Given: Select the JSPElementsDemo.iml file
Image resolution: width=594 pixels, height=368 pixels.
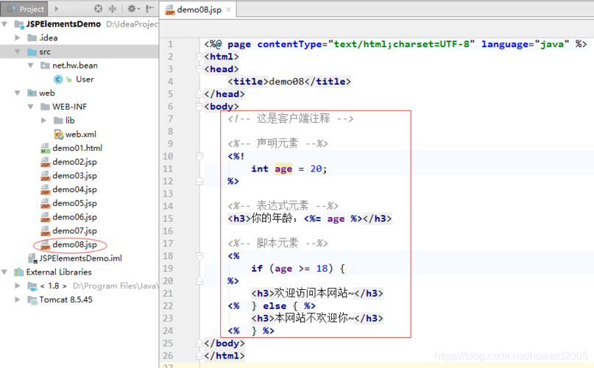Looking at the screenshot, I should tap(80, 258).
